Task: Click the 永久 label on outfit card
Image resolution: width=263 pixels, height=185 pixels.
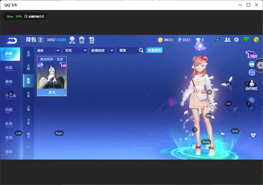Action: click(x=52, y=92)
